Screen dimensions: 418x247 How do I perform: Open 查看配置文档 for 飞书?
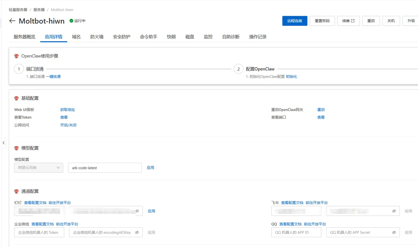(x=292, y=202)
